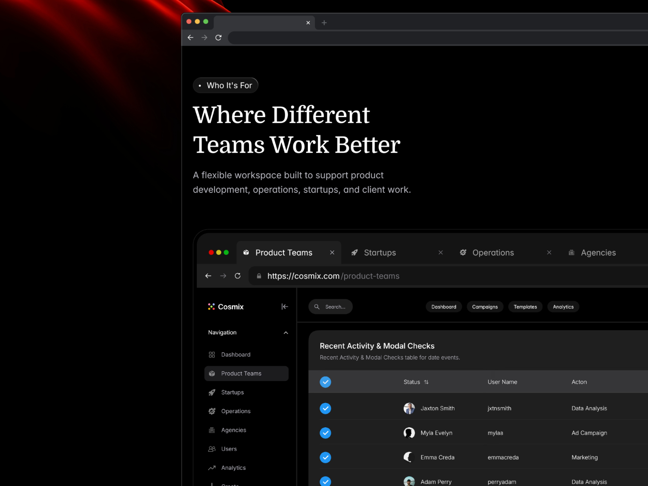Collapse the sidebar with arrow icon
Image resolution: width=648 pixels, height=486 pixels.
pyautogui.click(x=285, y=307)
